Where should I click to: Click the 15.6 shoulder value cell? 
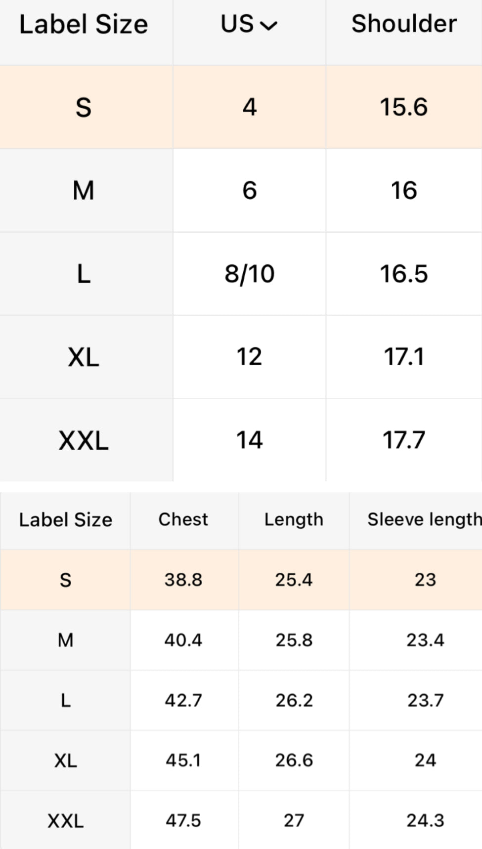[404, 107]
